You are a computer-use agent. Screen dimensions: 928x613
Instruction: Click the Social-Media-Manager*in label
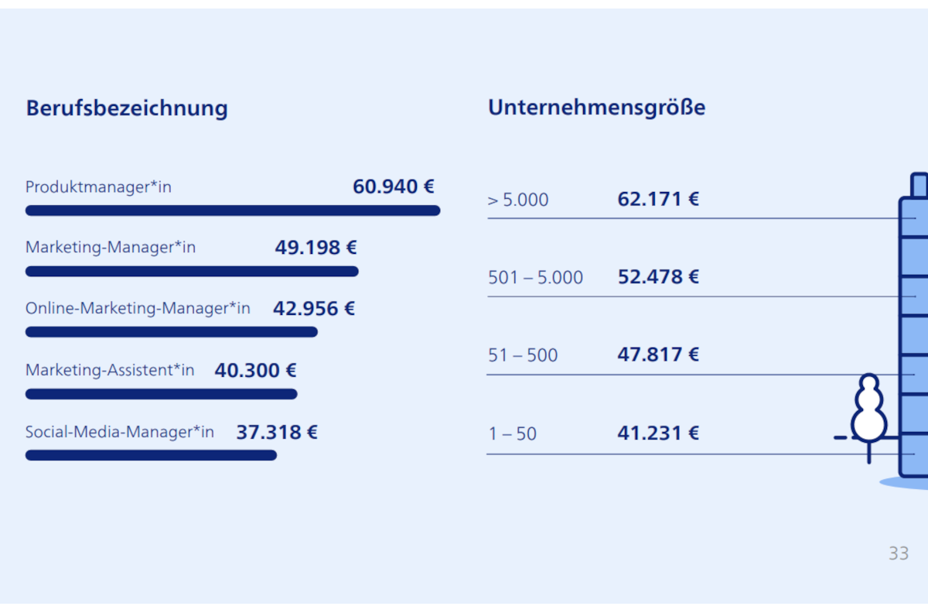120,432
